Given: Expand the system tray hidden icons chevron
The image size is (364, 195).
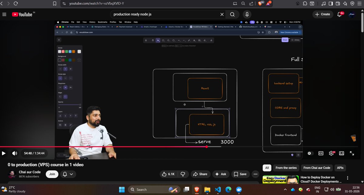Looking at the screenshot, I should click(285, 190).
